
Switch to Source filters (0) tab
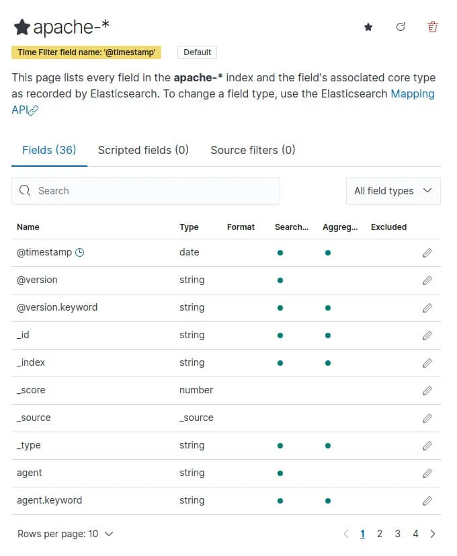click(x=253, y=150)
